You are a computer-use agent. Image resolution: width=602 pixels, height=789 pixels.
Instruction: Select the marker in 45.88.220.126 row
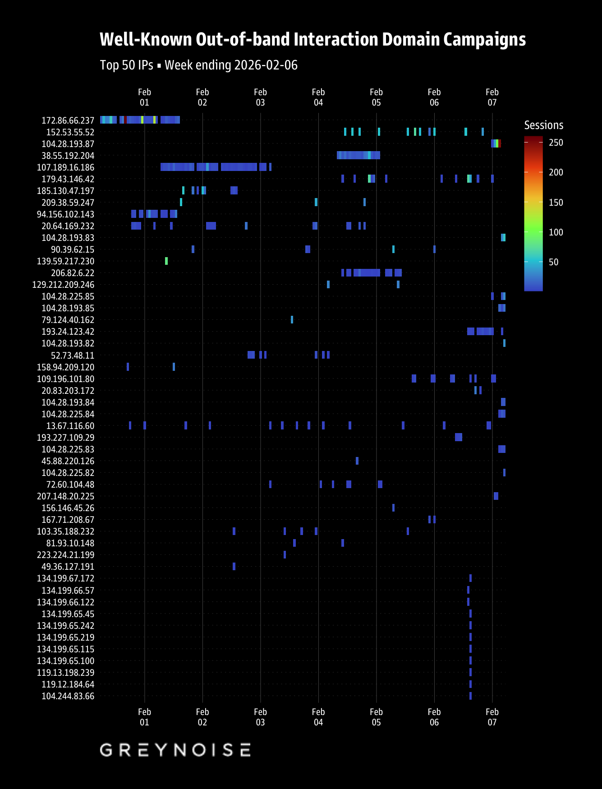[357, 461]
